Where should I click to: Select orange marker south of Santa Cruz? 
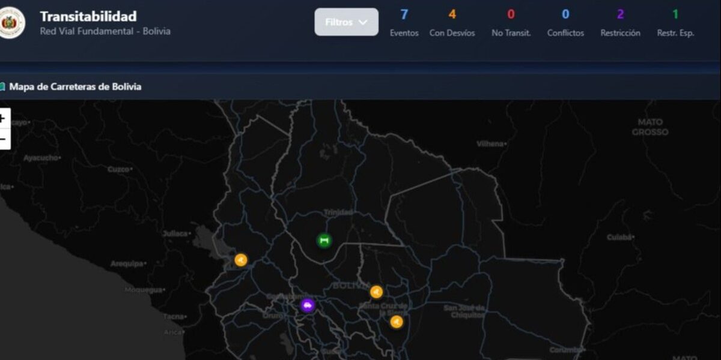[396, 322]
